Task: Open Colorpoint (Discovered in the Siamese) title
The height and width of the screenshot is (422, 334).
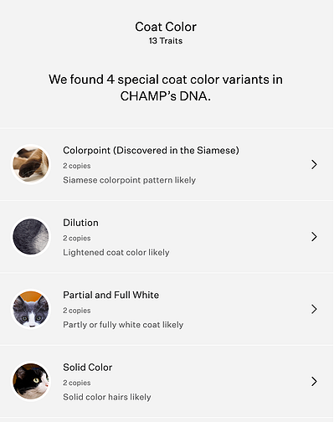Action: click(151, 151)
